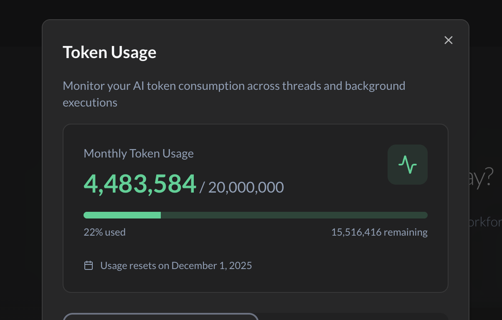
Task: Click the Monitor your AI token consumption description
Action: click(x=234, y=86)
